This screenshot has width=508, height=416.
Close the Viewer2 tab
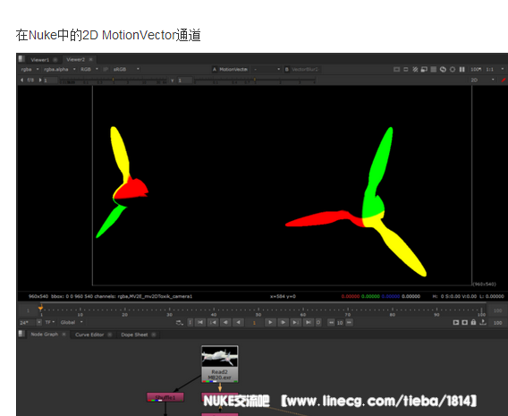[x=90, y=59]
